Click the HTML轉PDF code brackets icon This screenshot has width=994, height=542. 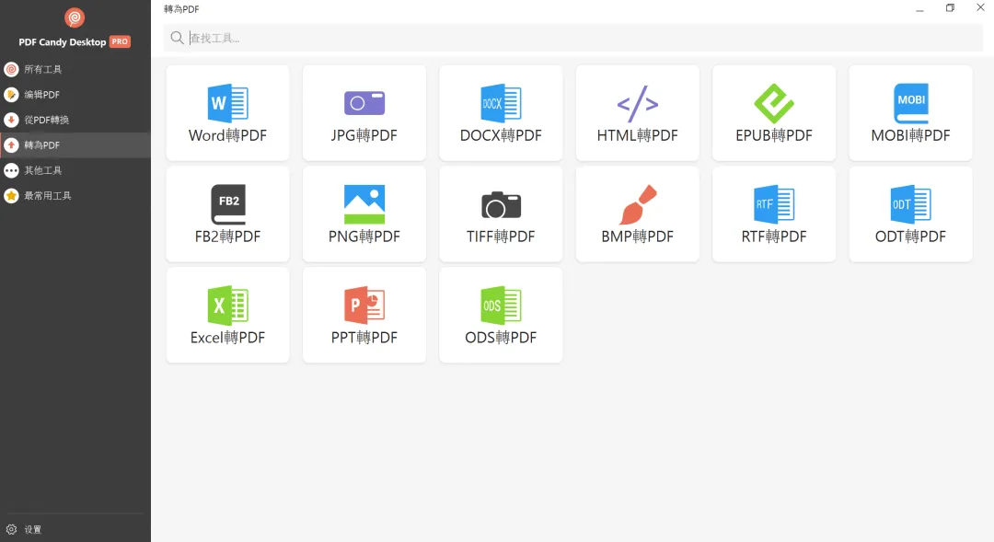(x=638, y=103)
